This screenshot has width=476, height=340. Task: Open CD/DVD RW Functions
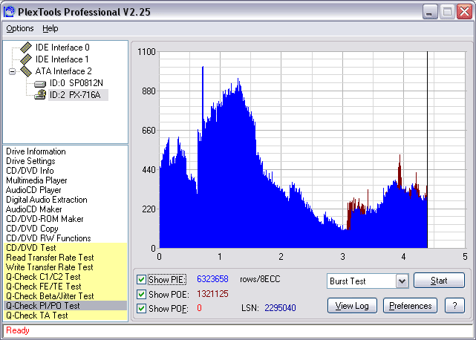coord(48,238)
